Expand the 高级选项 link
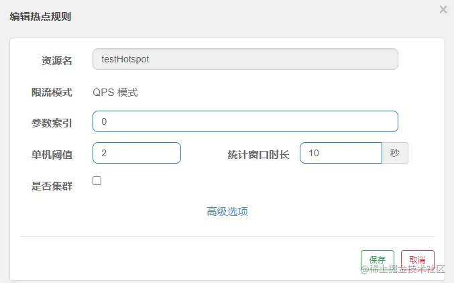The height and width of the screenshot is (283, 454). [x=227, y=211]
